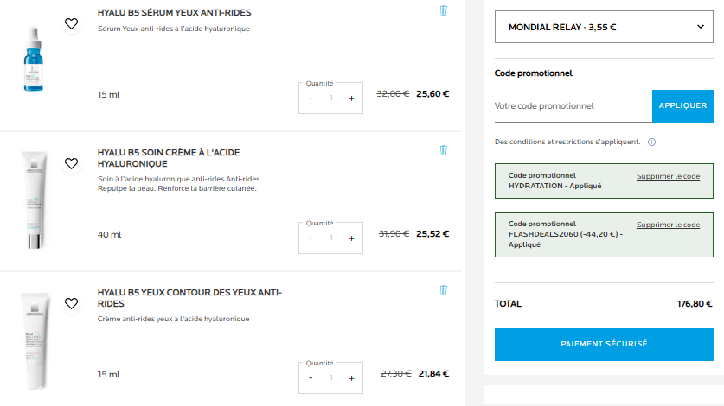Open info icon next to conditions text
The width and height of the screenshot is (724, 406).
651,142
